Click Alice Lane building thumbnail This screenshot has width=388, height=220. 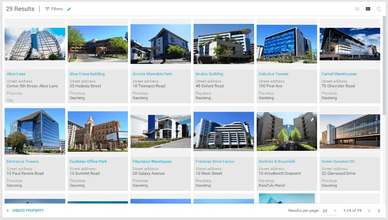coord(35,44)
